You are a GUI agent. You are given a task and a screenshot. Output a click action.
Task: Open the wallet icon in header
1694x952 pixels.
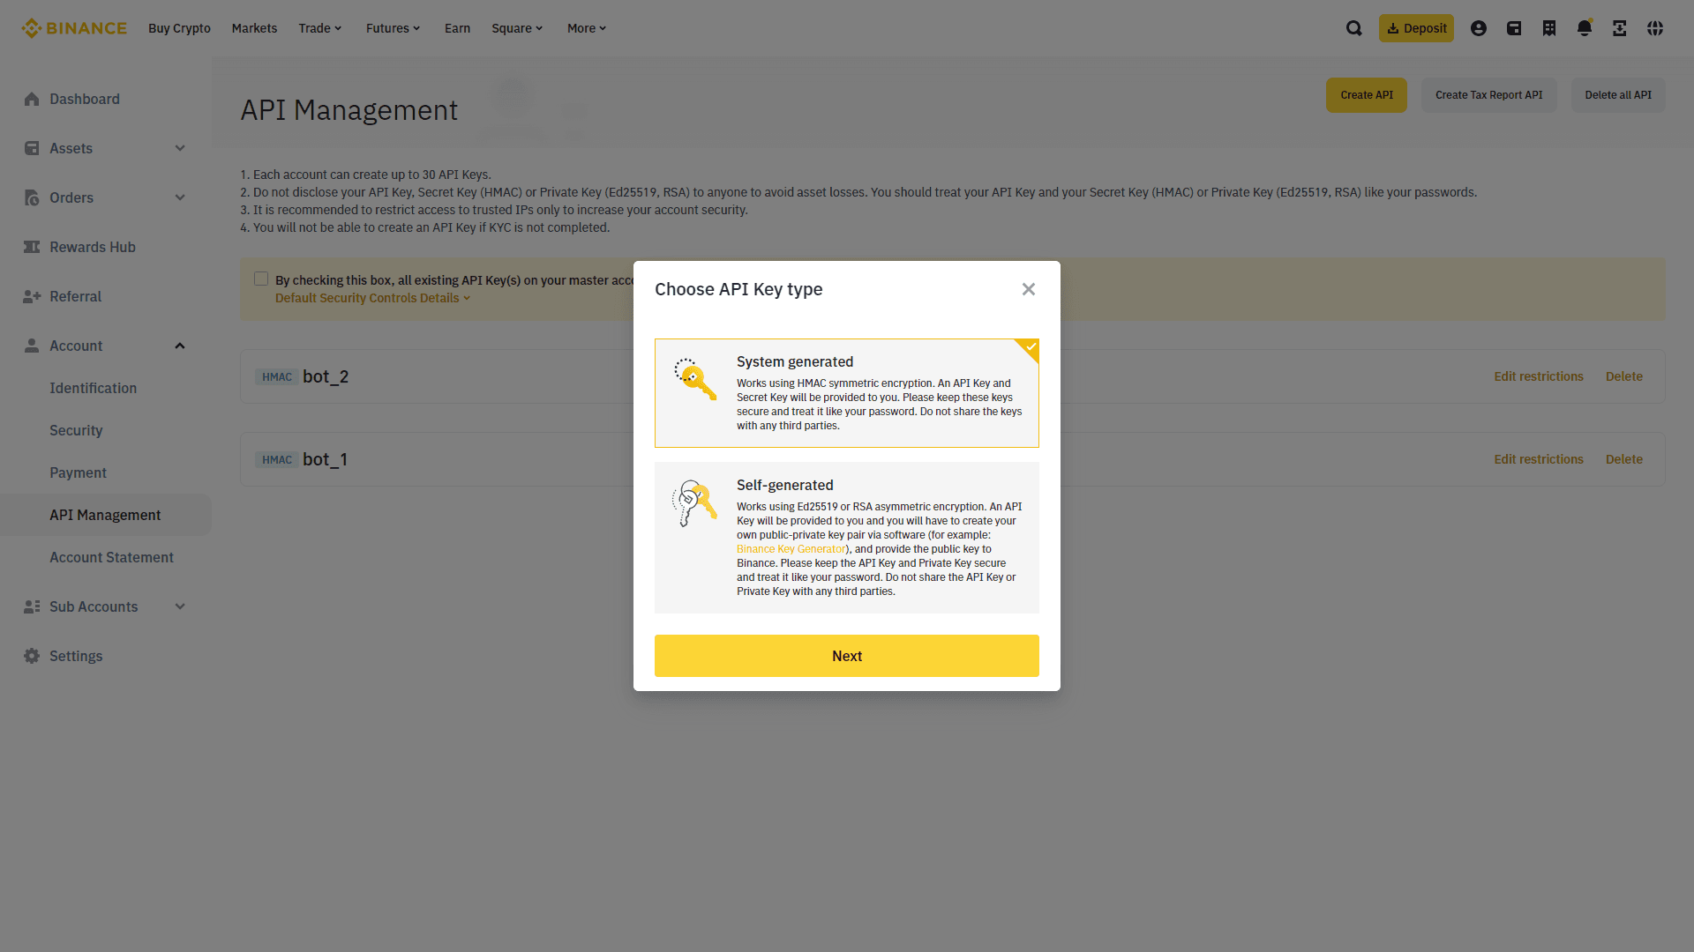(1514, 28)
